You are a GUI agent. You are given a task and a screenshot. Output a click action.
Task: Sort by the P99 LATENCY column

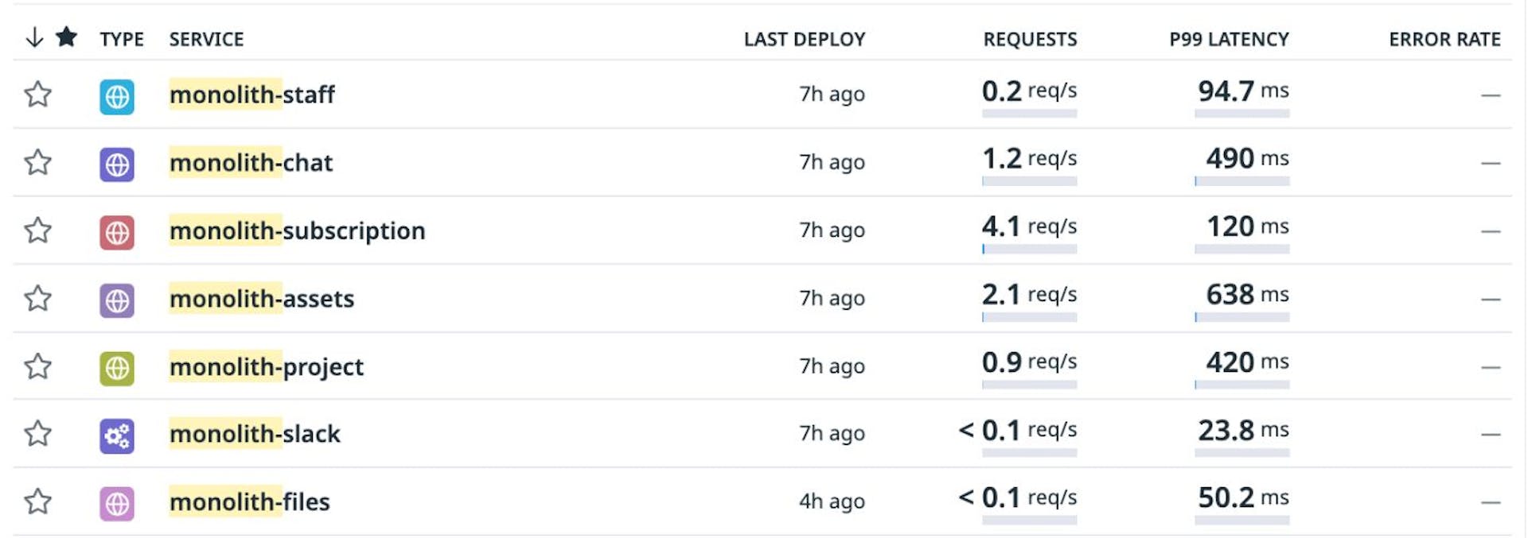pos(1229,39)
